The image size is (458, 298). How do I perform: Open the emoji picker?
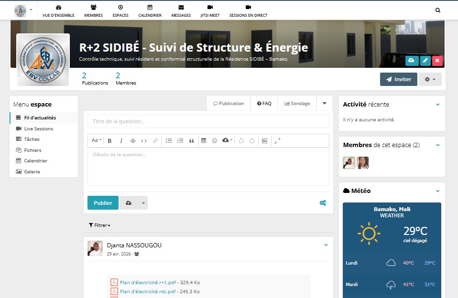[x=215, y=141]
